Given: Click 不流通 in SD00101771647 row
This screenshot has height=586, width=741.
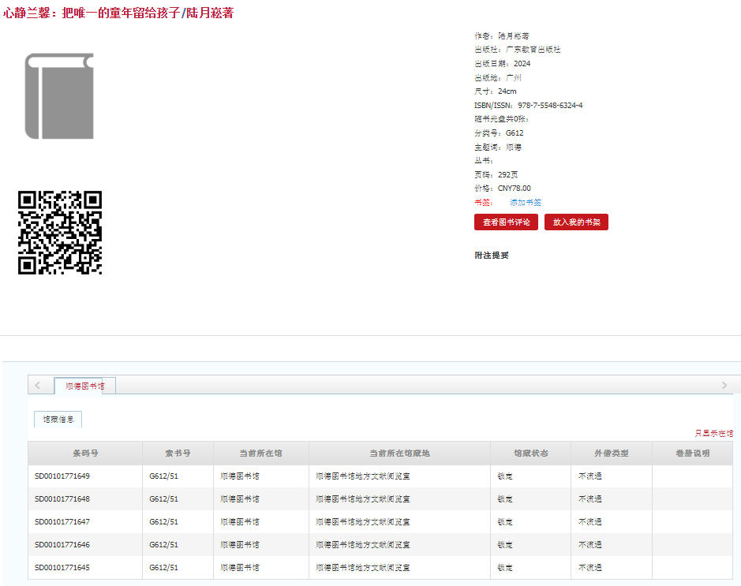Looking at the screenshot, I should coord(589,522).
